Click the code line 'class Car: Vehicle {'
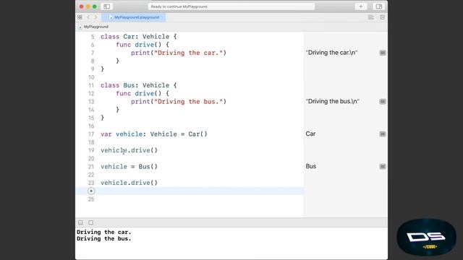The image size is (463, 260). (x=138, y=37)
